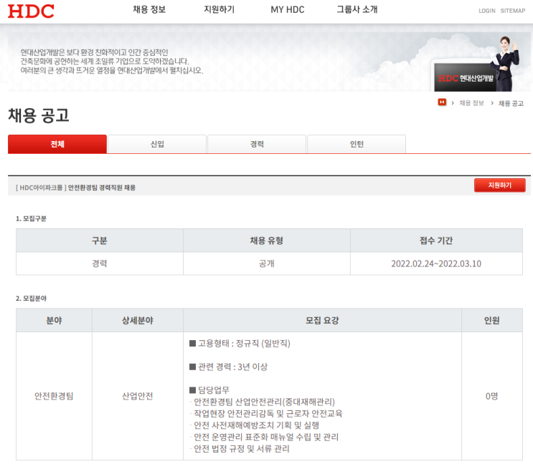Image resolution: width=533 pixels, height=469 pixels.
Task: Click the 안전환경팀 table cell
Action: pos(54,396)
